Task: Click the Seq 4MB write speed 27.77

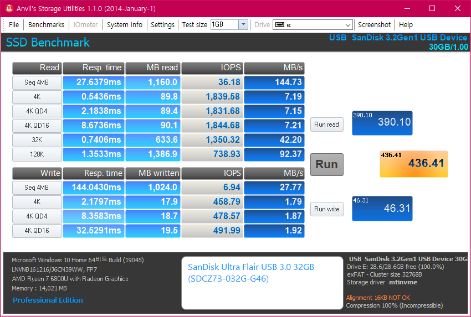Action: [274, 188]
